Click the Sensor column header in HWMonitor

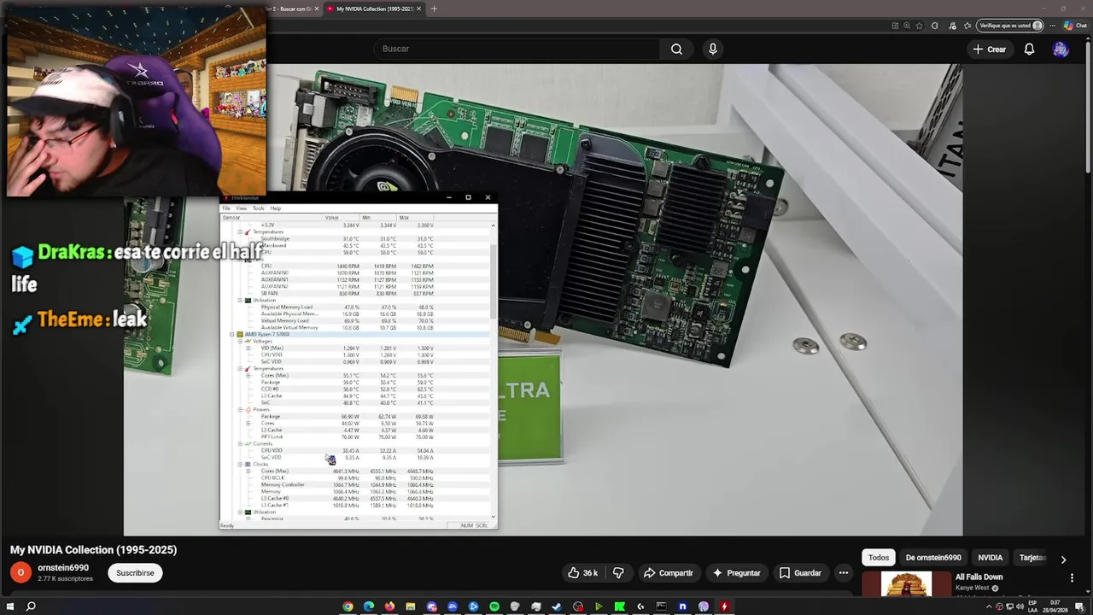270,218
